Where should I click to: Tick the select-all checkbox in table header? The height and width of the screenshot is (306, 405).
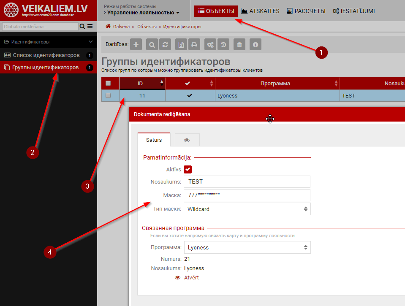108,84
